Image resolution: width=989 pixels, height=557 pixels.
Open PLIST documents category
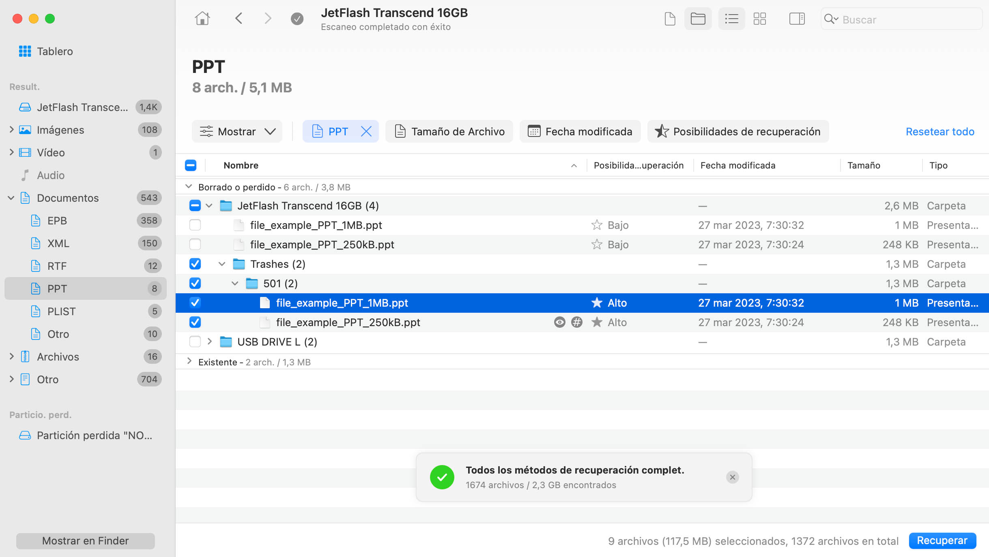[x=86, y=312]
